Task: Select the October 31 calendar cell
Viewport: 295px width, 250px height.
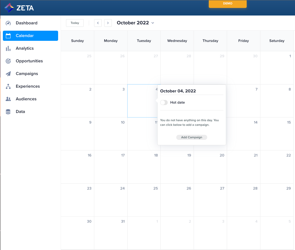Action: pos(111,233)
